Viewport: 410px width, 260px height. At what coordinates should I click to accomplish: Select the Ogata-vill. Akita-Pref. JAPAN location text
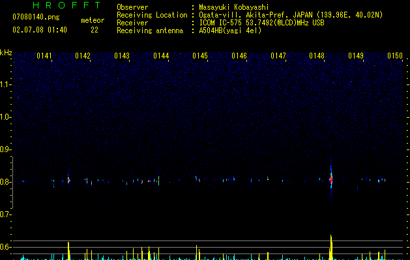291,15
